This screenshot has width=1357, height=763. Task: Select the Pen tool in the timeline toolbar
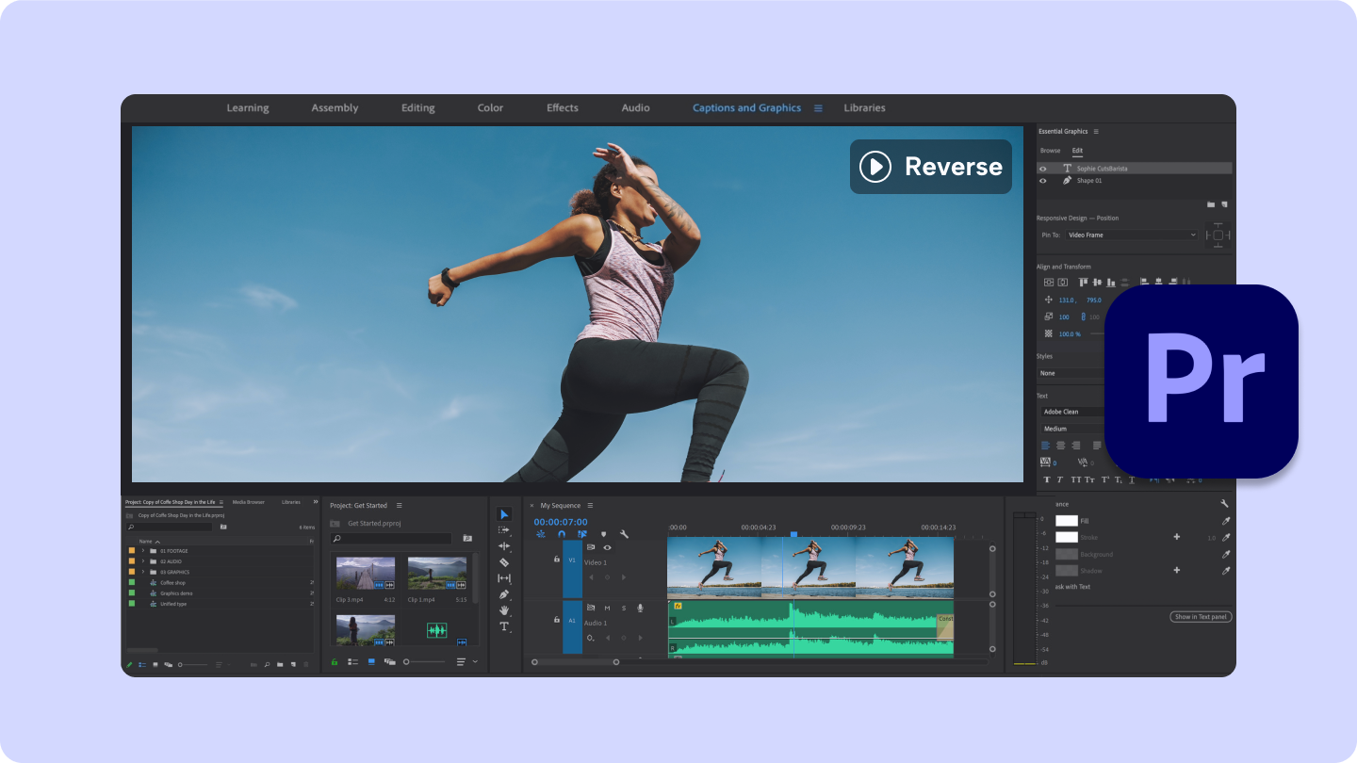pyautogui.click(x=504, y=592)
